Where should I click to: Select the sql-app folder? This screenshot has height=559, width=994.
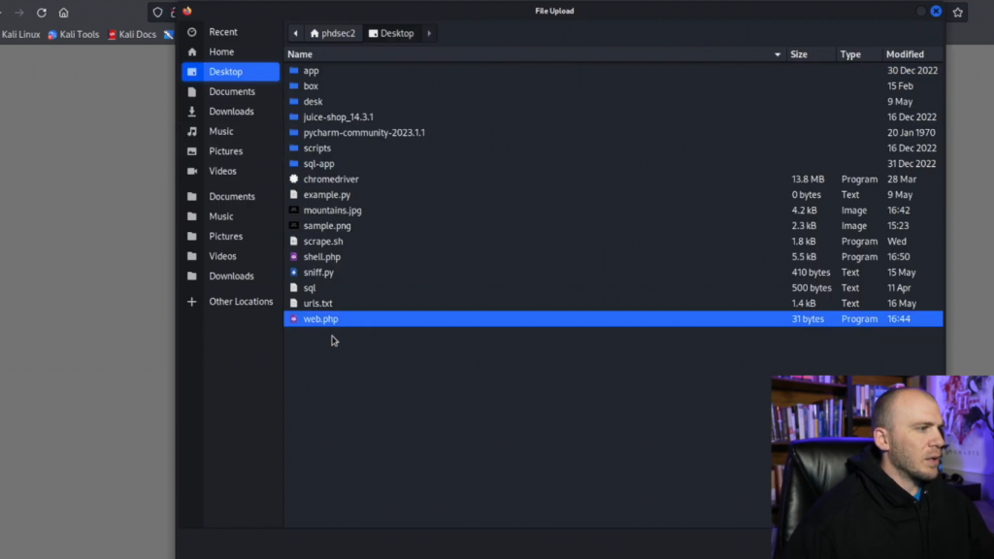point(613,163)
